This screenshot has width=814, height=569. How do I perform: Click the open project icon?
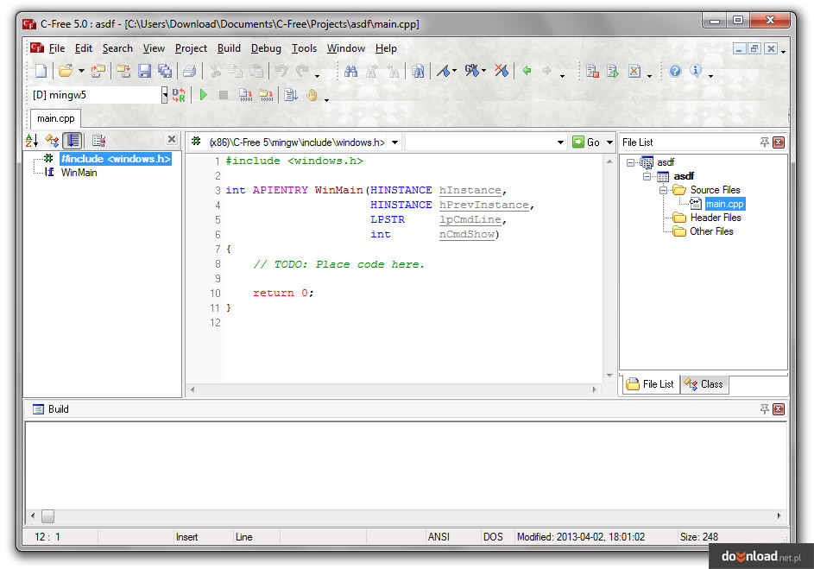tap(98, 71)
